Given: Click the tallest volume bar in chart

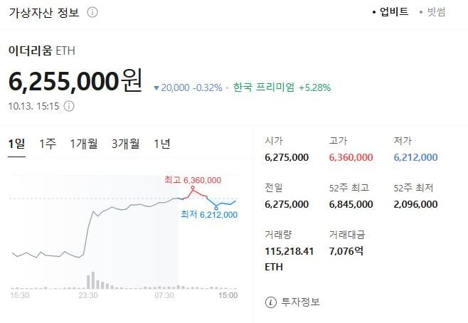Looking at the screenshot, I should tap(90, 279).
